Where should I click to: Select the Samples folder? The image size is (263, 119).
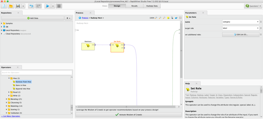(x=8, y=23)
